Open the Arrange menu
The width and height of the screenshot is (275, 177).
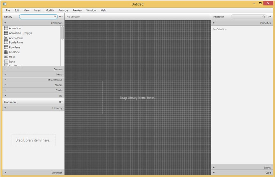(x=63, y=10)
